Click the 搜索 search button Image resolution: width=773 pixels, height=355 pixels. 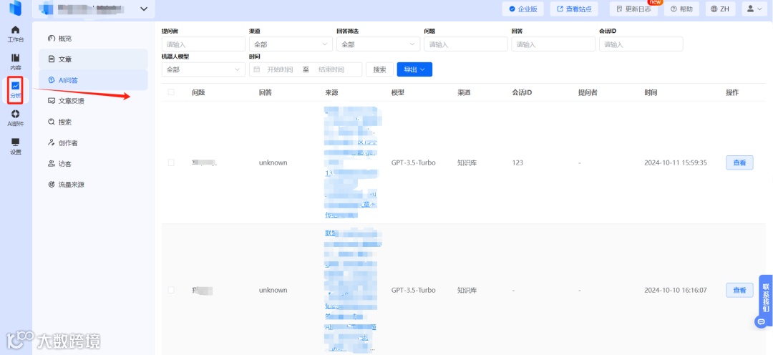[x=379, y=69]
